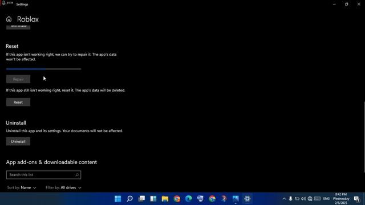Open File Explorer from the taskbar
Screen dimensions: 365x205
[165, 199]
